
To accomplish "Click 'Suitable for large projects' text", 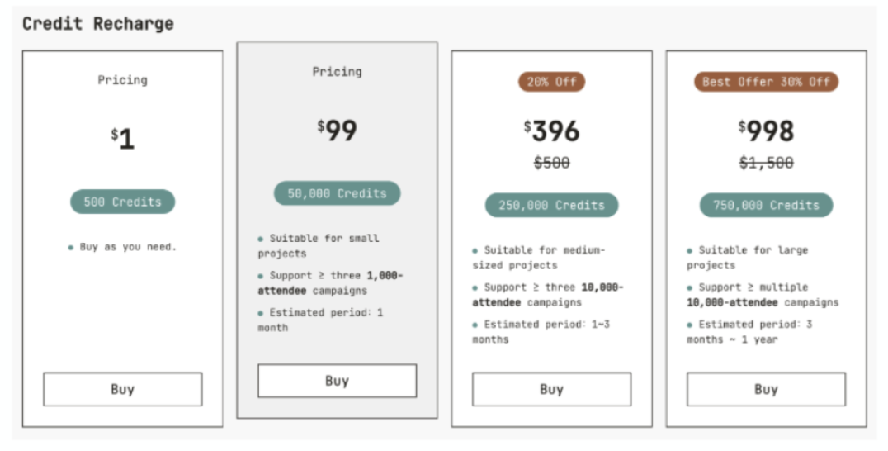I will (x=748, y=258).
